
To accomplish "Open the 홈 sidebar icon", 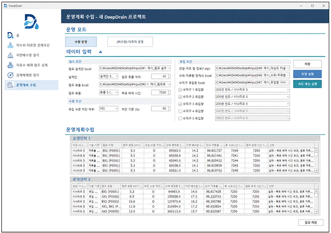I will pos(10,35).
